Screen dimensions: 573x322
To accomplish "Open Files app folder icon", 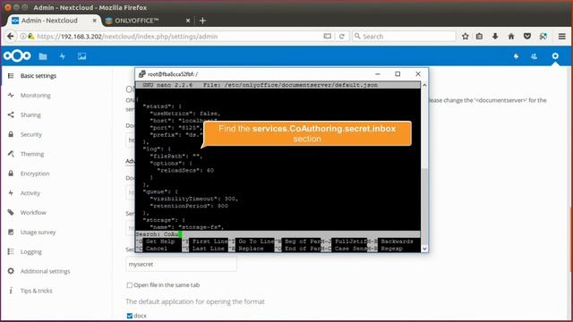I will [43, 56].
